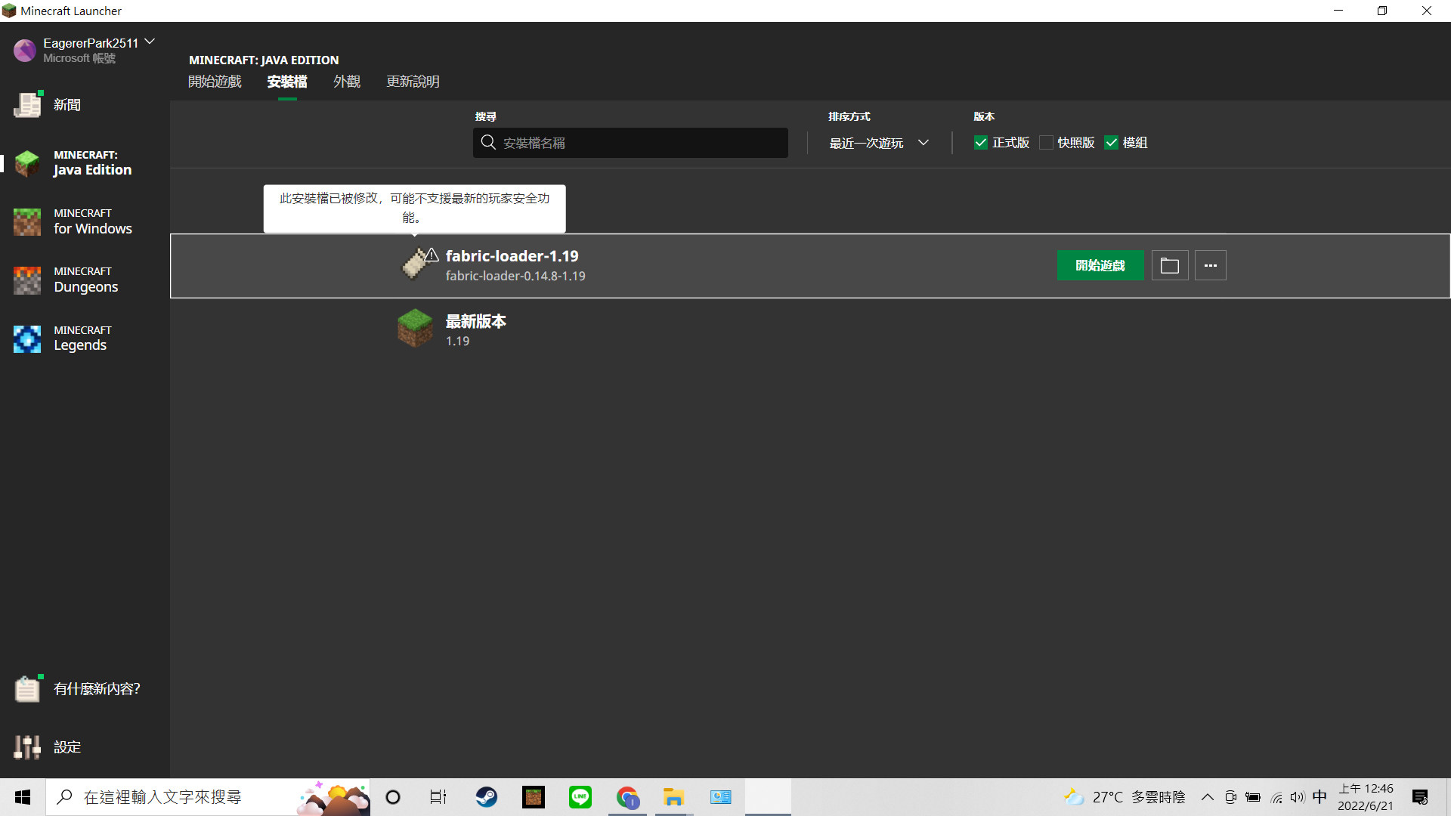
Task: Open 設定 settings sliders icon
Action: pyautogui.click(x=27, y=747)
